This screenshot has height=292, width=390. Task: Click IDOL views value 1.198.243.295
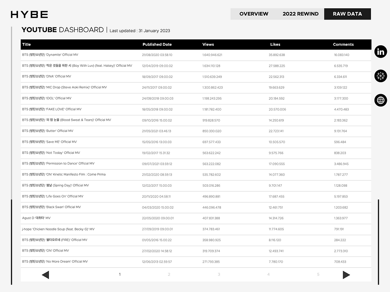point(212,99)
